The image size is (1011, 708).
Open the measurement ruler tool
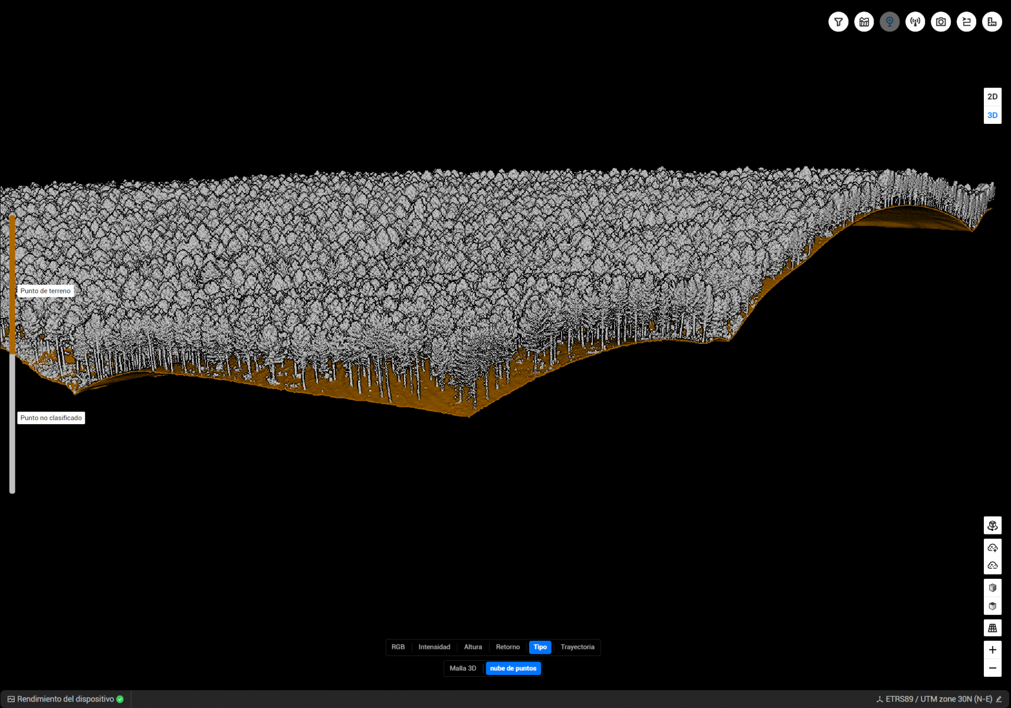point(992,22)
